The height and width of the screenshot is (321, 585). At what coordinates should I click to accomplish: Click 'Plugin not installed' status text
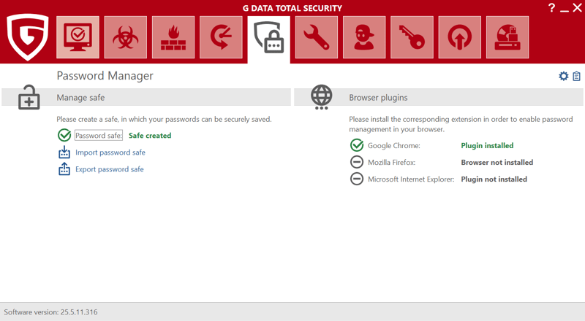[494, 179]
